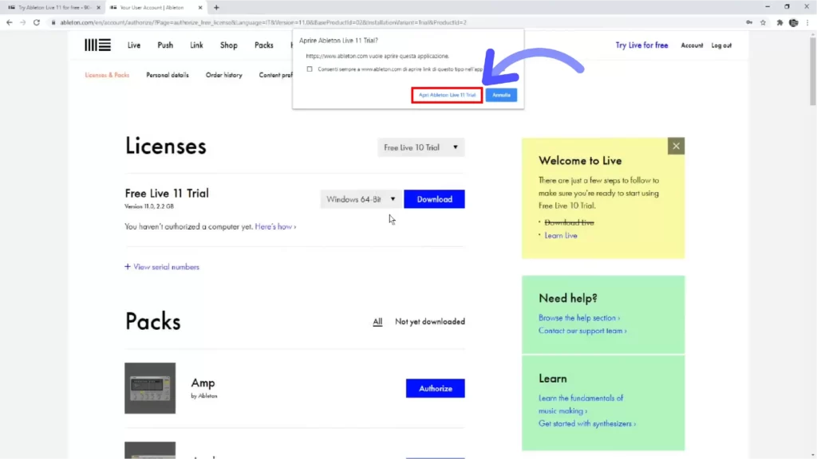Screen dimensions: 817x459
Task: Open the Link menu item
Action: 196,45
